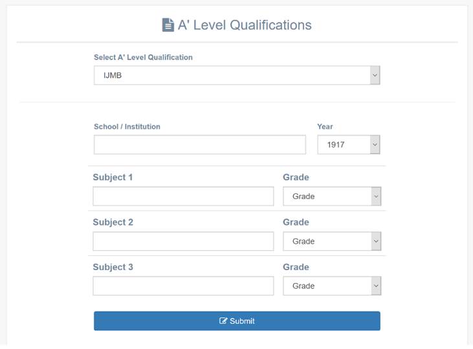Screen dimensions: 473x349
Task: Open the IJMB qualification dropdown
Action: [x=237, y=76]
